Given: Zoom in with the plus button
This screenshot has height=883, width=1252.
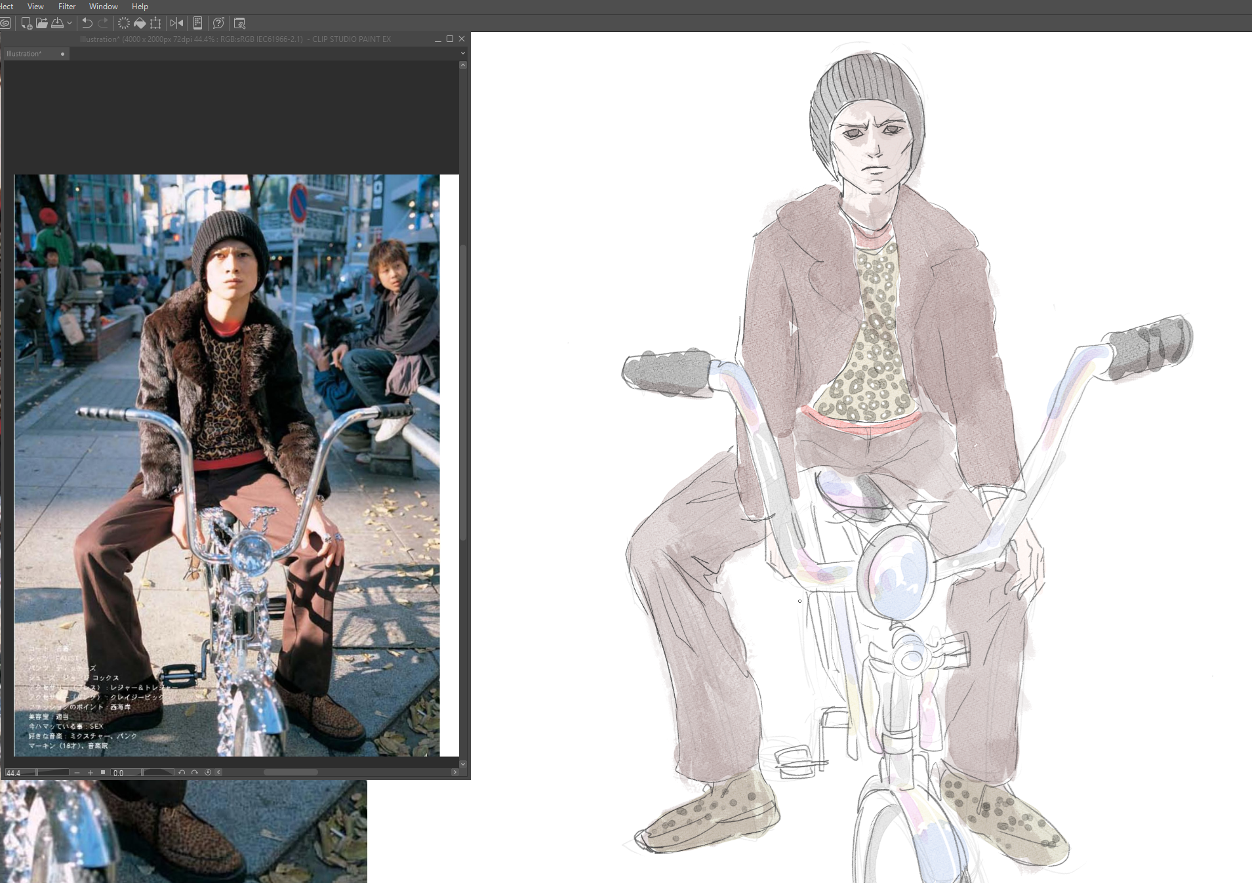Looking at the screenshot, I should (x=90, y=773).
